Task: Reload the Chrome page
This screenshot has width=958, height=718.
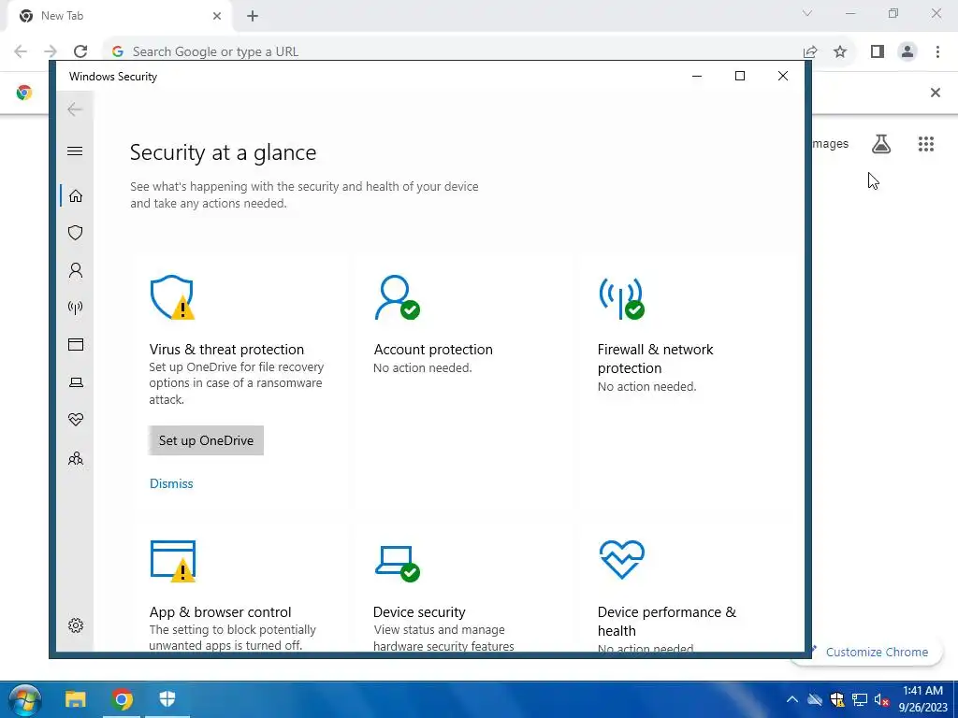Action: coord(80,51)
